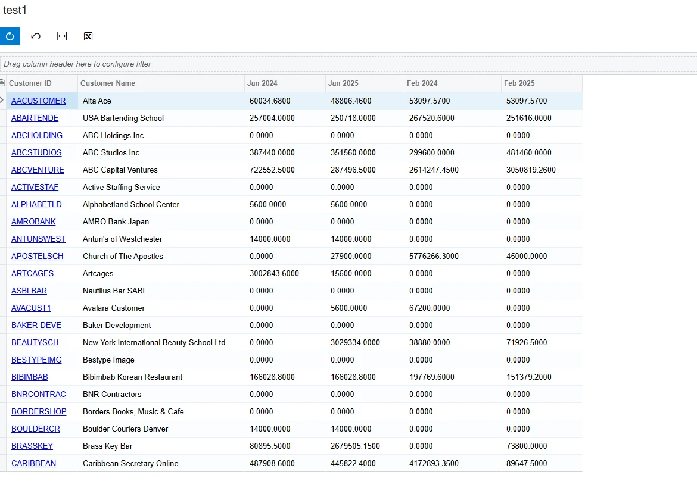This screenshot has height=481, width=697.
Task: Go to the ASBLBAR customer record
Action: (x=29, y=291)
